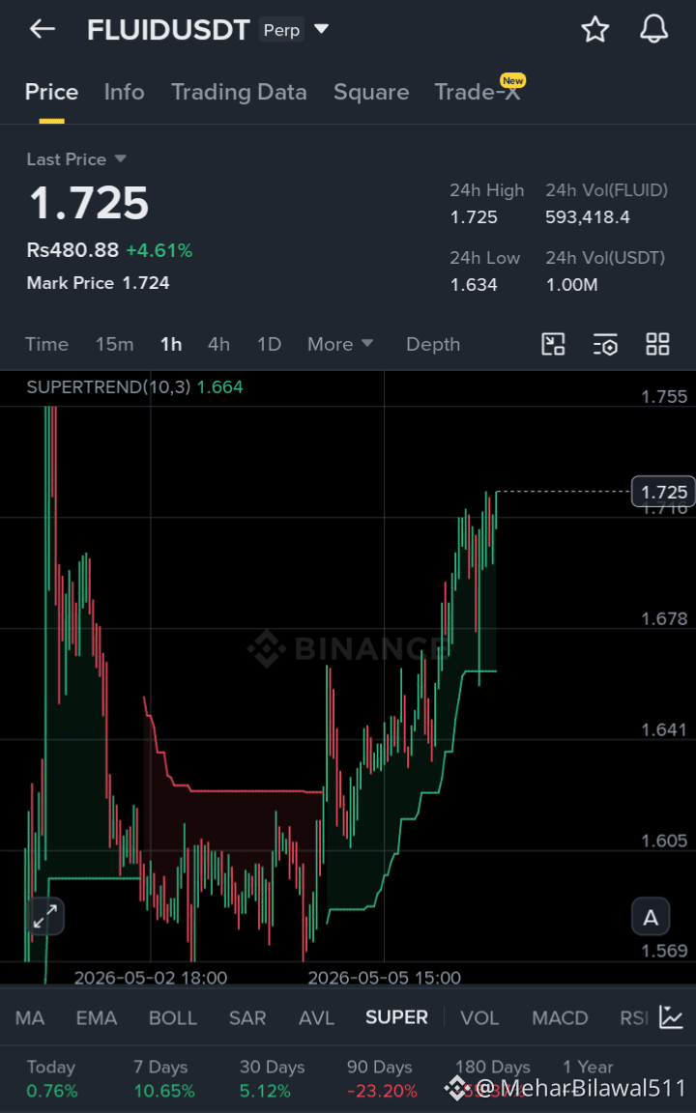Tap the 'A' auto-scale button on chart
The height and width of the screenshot is (1113, 696).
click(x=651, y=918)
